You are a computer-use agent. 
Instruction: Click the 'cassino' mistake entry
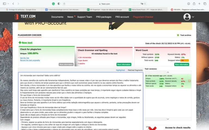pyautogui.click(x=82, y=64)
